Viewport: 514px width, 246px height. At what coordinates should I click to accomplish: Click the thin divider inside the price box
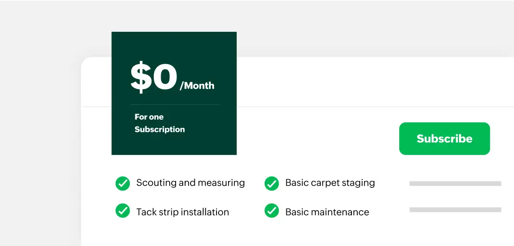[x=175, y=104]
